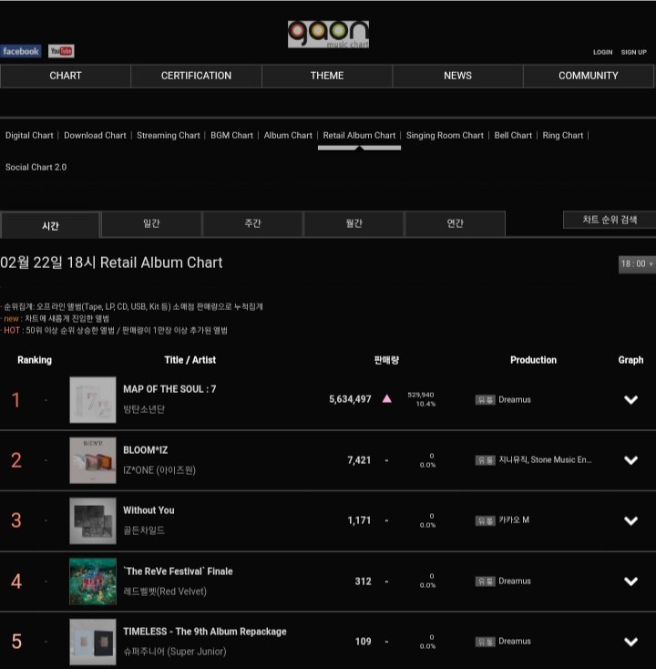The image size is (656, 669).
Task: Open MAP OF THE SOUL : 7 album cover
Action: tap(93, 400)
